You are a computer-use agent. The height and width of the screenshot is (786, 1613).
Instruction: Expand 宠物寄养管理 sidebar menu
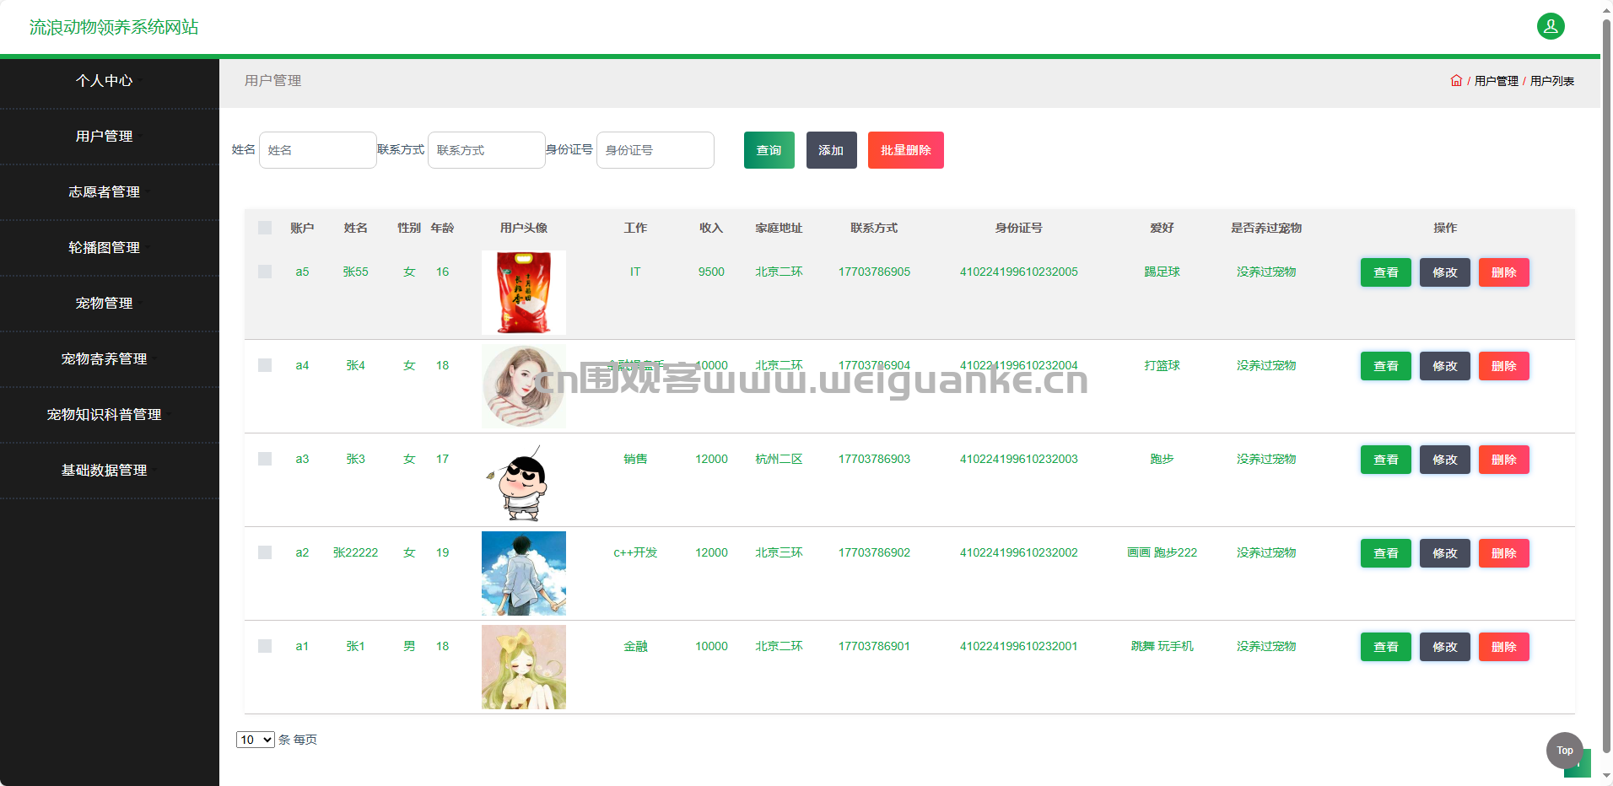click(110, 359)
